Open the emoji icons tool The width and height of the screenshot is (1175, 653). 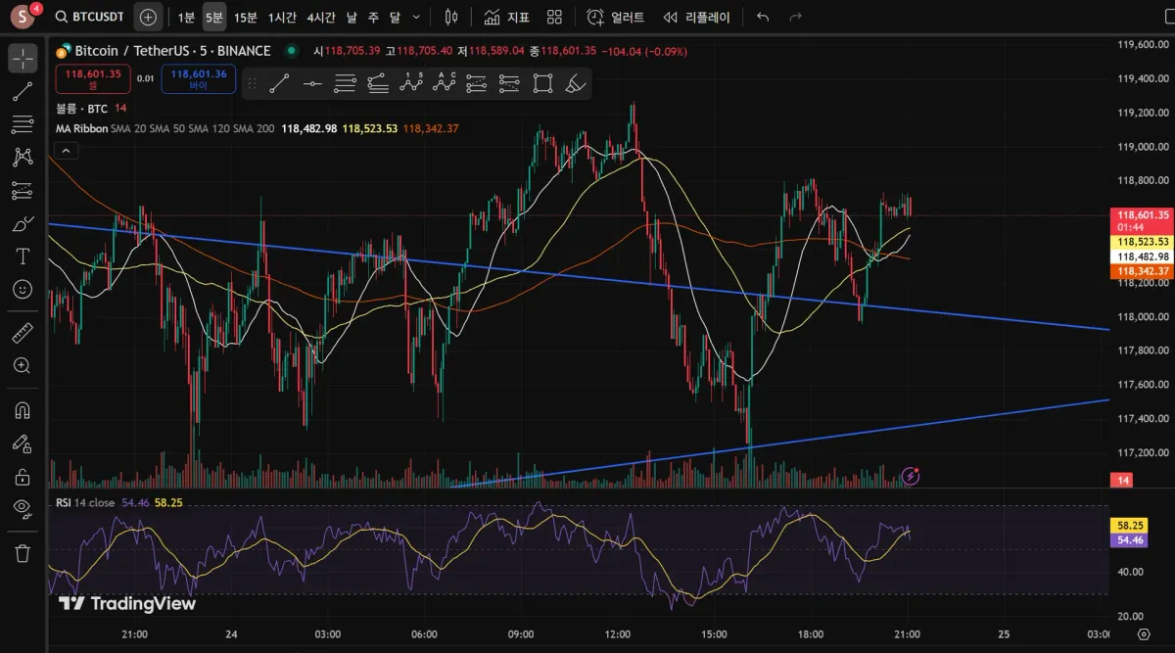click(x=23, y=290)
